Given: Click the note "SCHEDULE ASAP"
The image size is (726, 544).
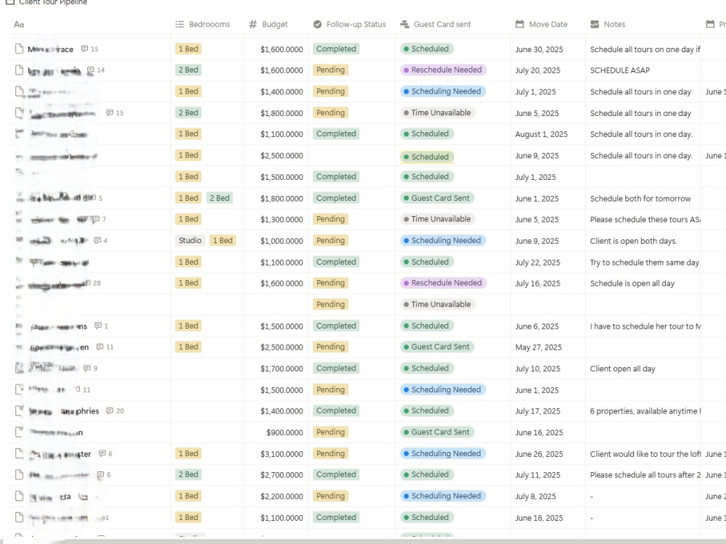Looking at the screenshot, I should tap(620, 70).
